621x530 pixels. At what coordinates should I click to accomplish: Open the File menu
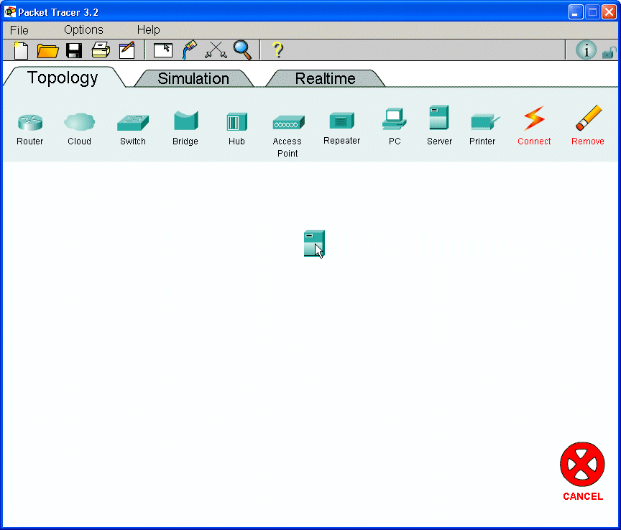19,30
